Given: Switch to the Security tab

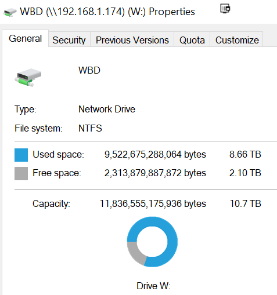Looking at the screenshot, I should click(69, 40).
